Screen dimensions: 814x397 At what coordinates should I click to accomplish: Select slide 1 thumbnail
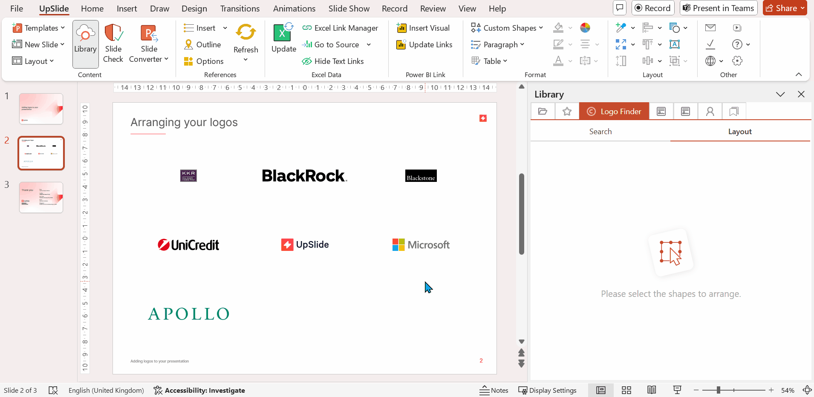coord(41,109)
